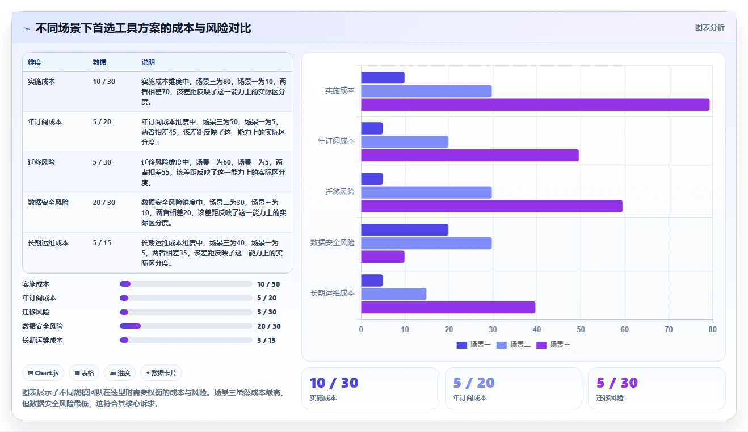Click the 20 / 30 cell in table
The width and height of the screenshot is (748, 432).
click(x=104, y=203)
